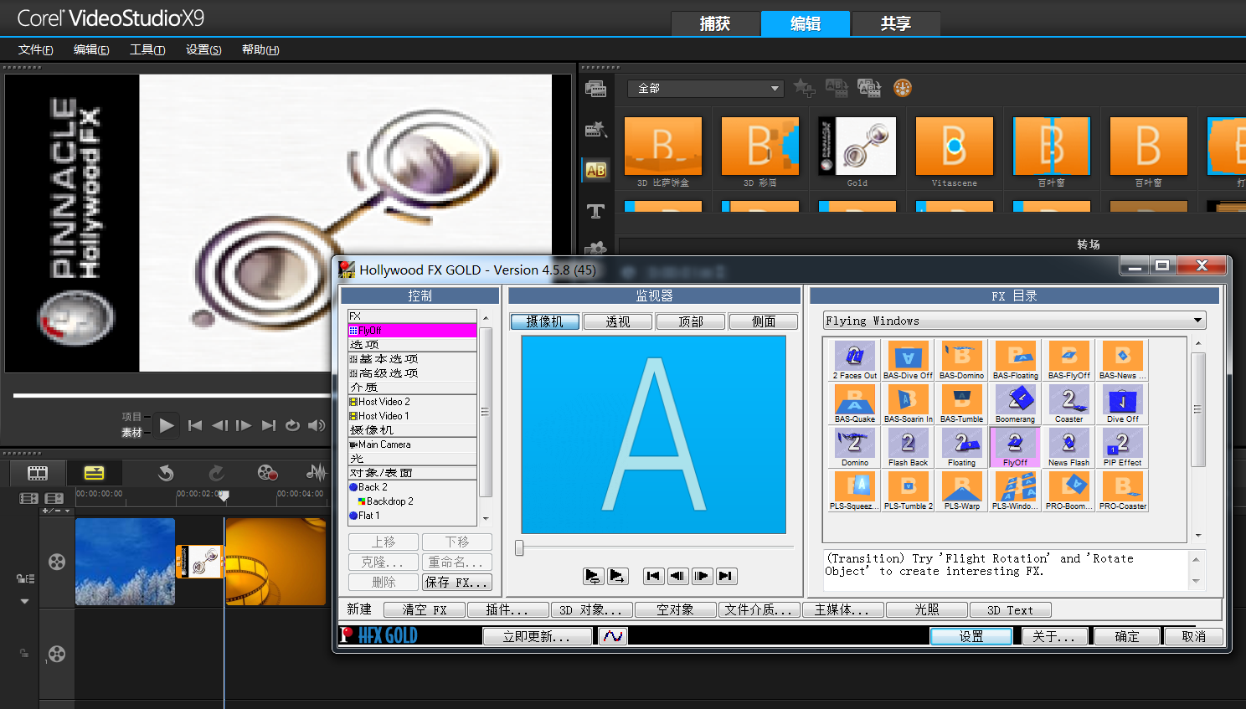The height and width of the screenshot is (709, 1246).
Task: Switch to the 捕获 capture tab
Action: point(715,23)
